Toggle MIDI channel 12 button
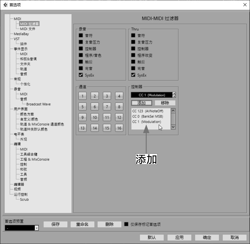Image resolution: width=250 pixels, height=244 pixels. pos(119,117)
